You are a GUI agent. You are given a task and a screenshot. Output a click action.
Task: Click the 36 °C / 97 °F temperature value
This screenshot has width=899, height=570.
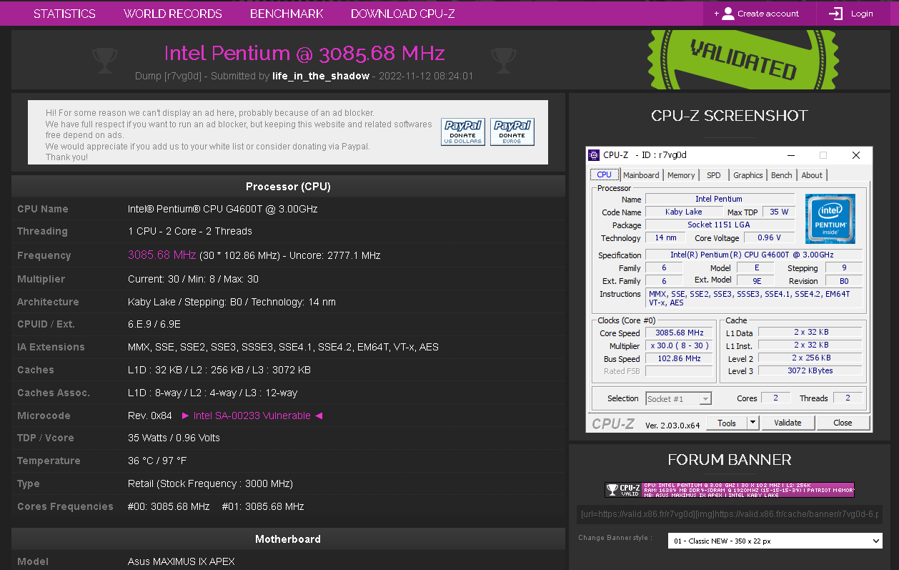pyautogui.click(x=157, y=461)
